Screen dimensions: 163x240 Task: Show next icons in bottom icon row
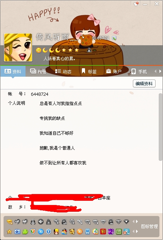[x=137, y=231]
